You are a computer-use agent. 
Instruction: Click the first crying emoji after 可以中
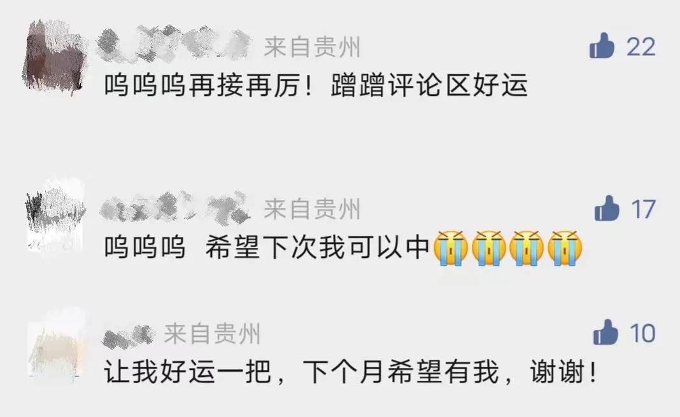point(451,248)
